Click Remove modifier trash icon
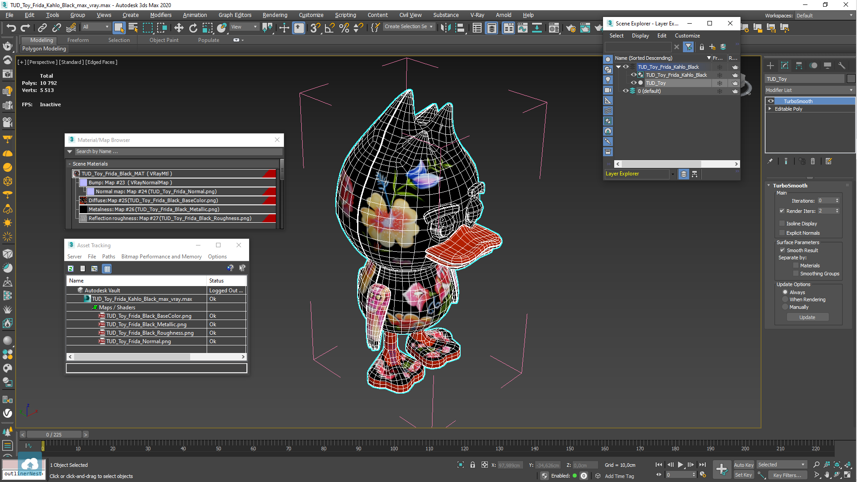Viewport: 857px width, 482px height. 813,162
